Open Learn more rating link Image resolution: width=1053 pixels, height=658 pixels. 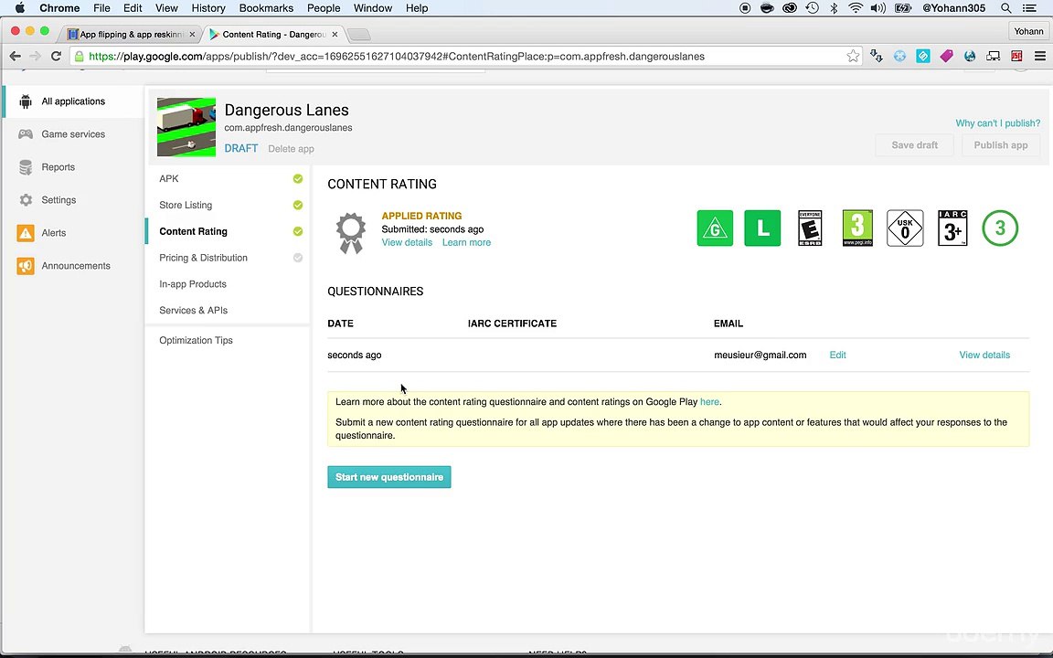click(x=466, y=242)
